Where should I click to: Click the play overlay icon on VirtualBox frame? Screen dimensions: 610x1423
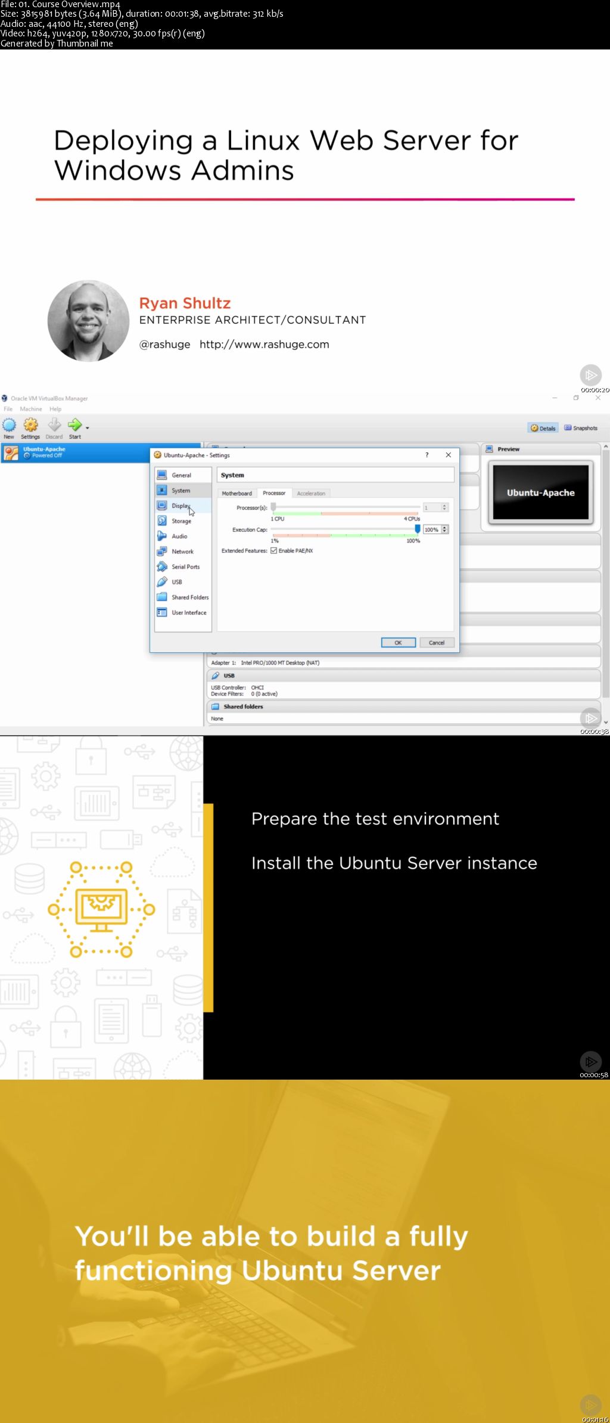tap(591, 718)
